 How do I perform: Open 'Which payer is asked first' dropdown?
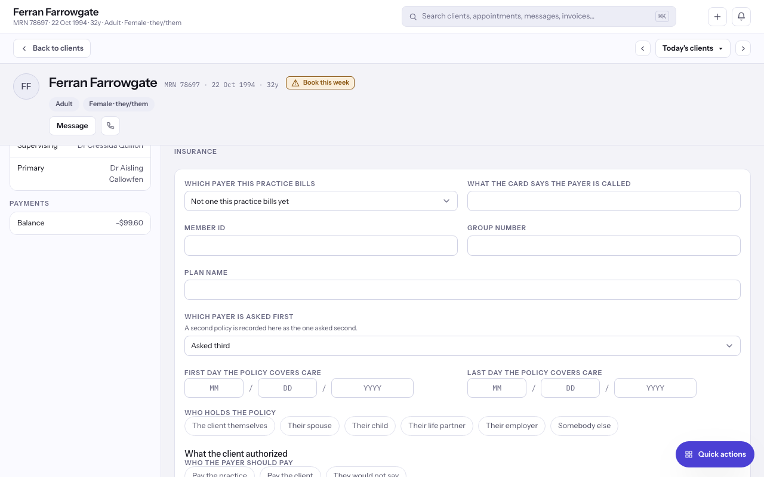click(x=463, y=346)
